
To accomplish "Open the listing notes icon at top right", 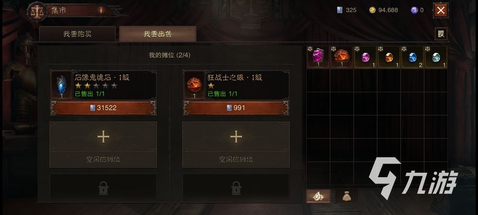I will point(441,34).
